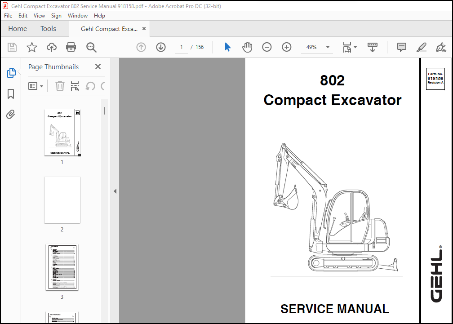Close the Gehl Compact Exca... document tab
Image resolution: width=453 pixels, height=324 pixels.
click(144, 29)
